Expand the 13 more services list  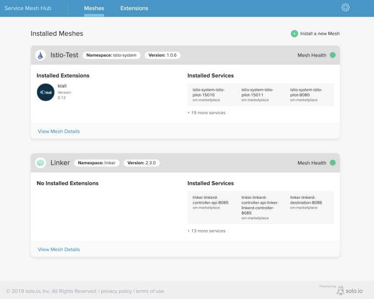206,231
